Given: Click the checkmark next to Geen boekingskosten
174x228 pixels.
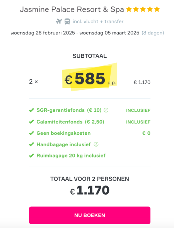Looking at the screenshot, I should point(32,133).
